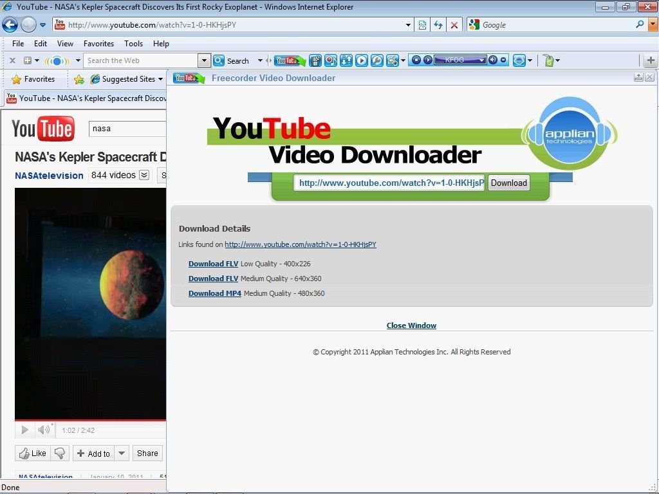This screenshot has height=494, width=659.
Task: Expand the 844 videos dropdown
Action: pyautogui.click(x=144, y=175)
